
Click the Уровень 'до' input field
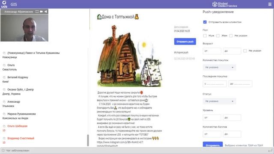(232, 118)
